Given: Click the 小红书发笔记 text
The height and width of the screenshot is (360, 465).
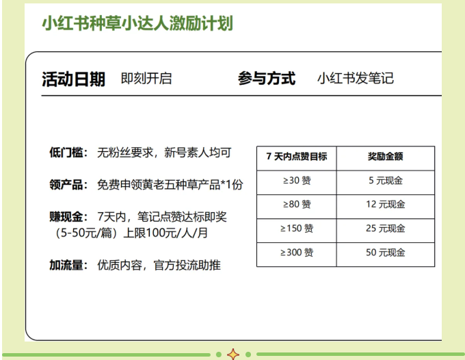Looking at the screenshot, I should tap(356, 79).
